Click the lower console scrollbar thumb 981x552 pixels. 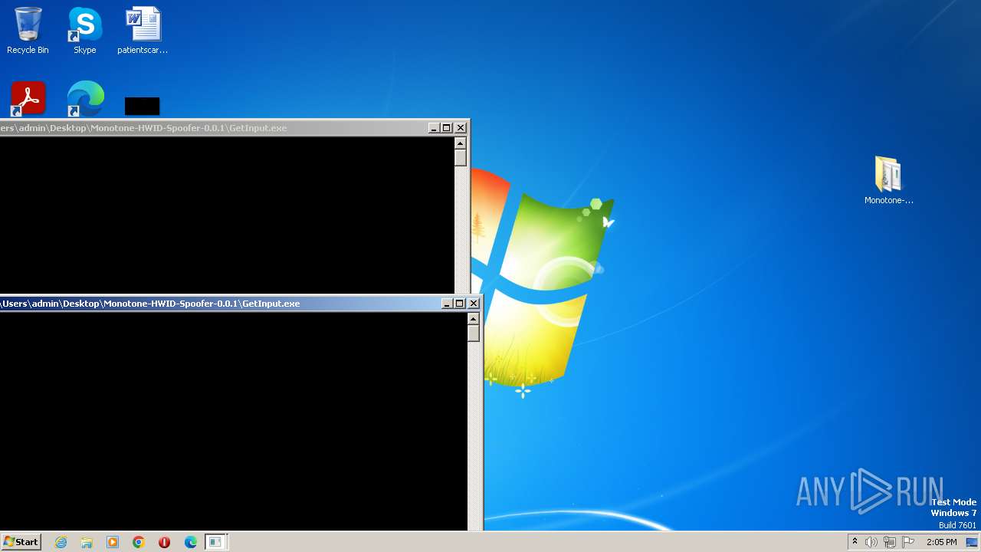point(474,333)
